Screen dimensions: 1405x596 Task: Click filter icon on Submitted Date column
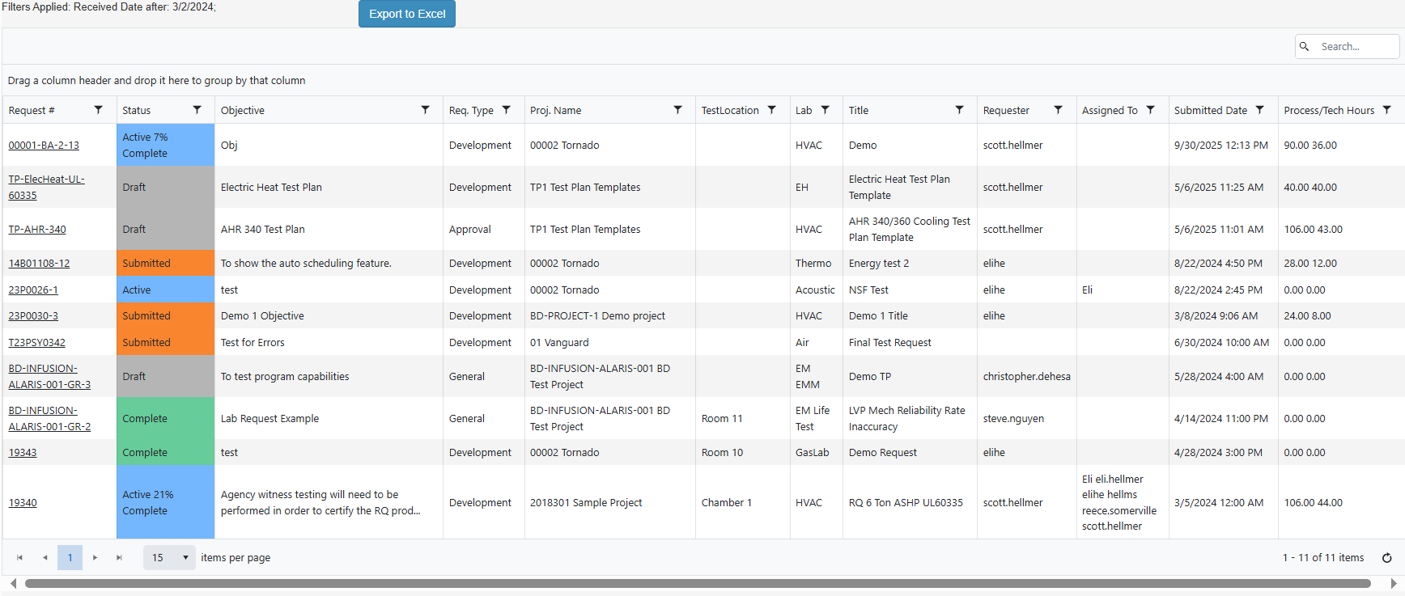click(1259, 110)
